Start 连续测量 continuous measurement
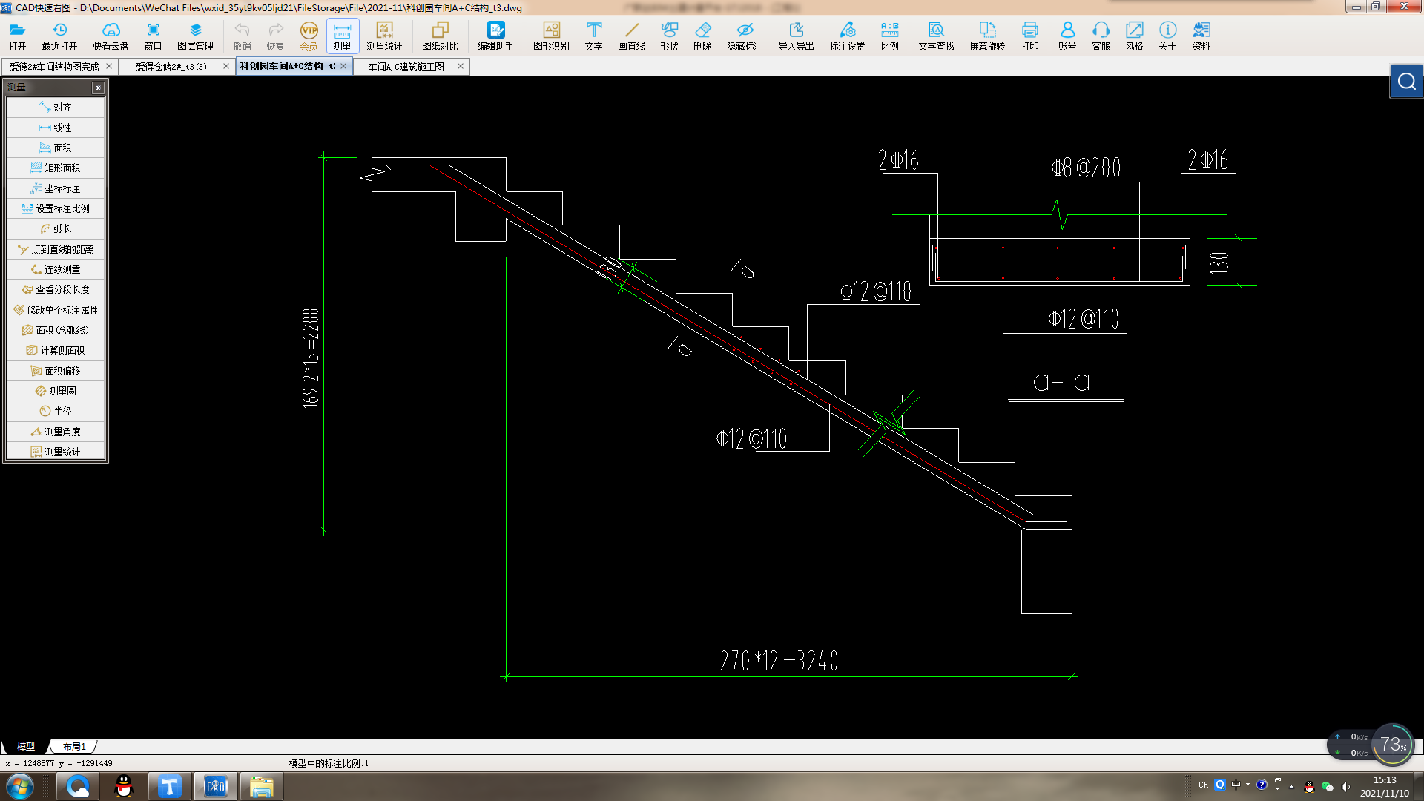The image size is (1424, 801). 56,269
